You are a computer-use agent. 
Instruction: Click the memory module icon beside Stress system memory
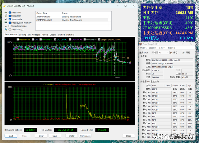(x=6, y=22)
